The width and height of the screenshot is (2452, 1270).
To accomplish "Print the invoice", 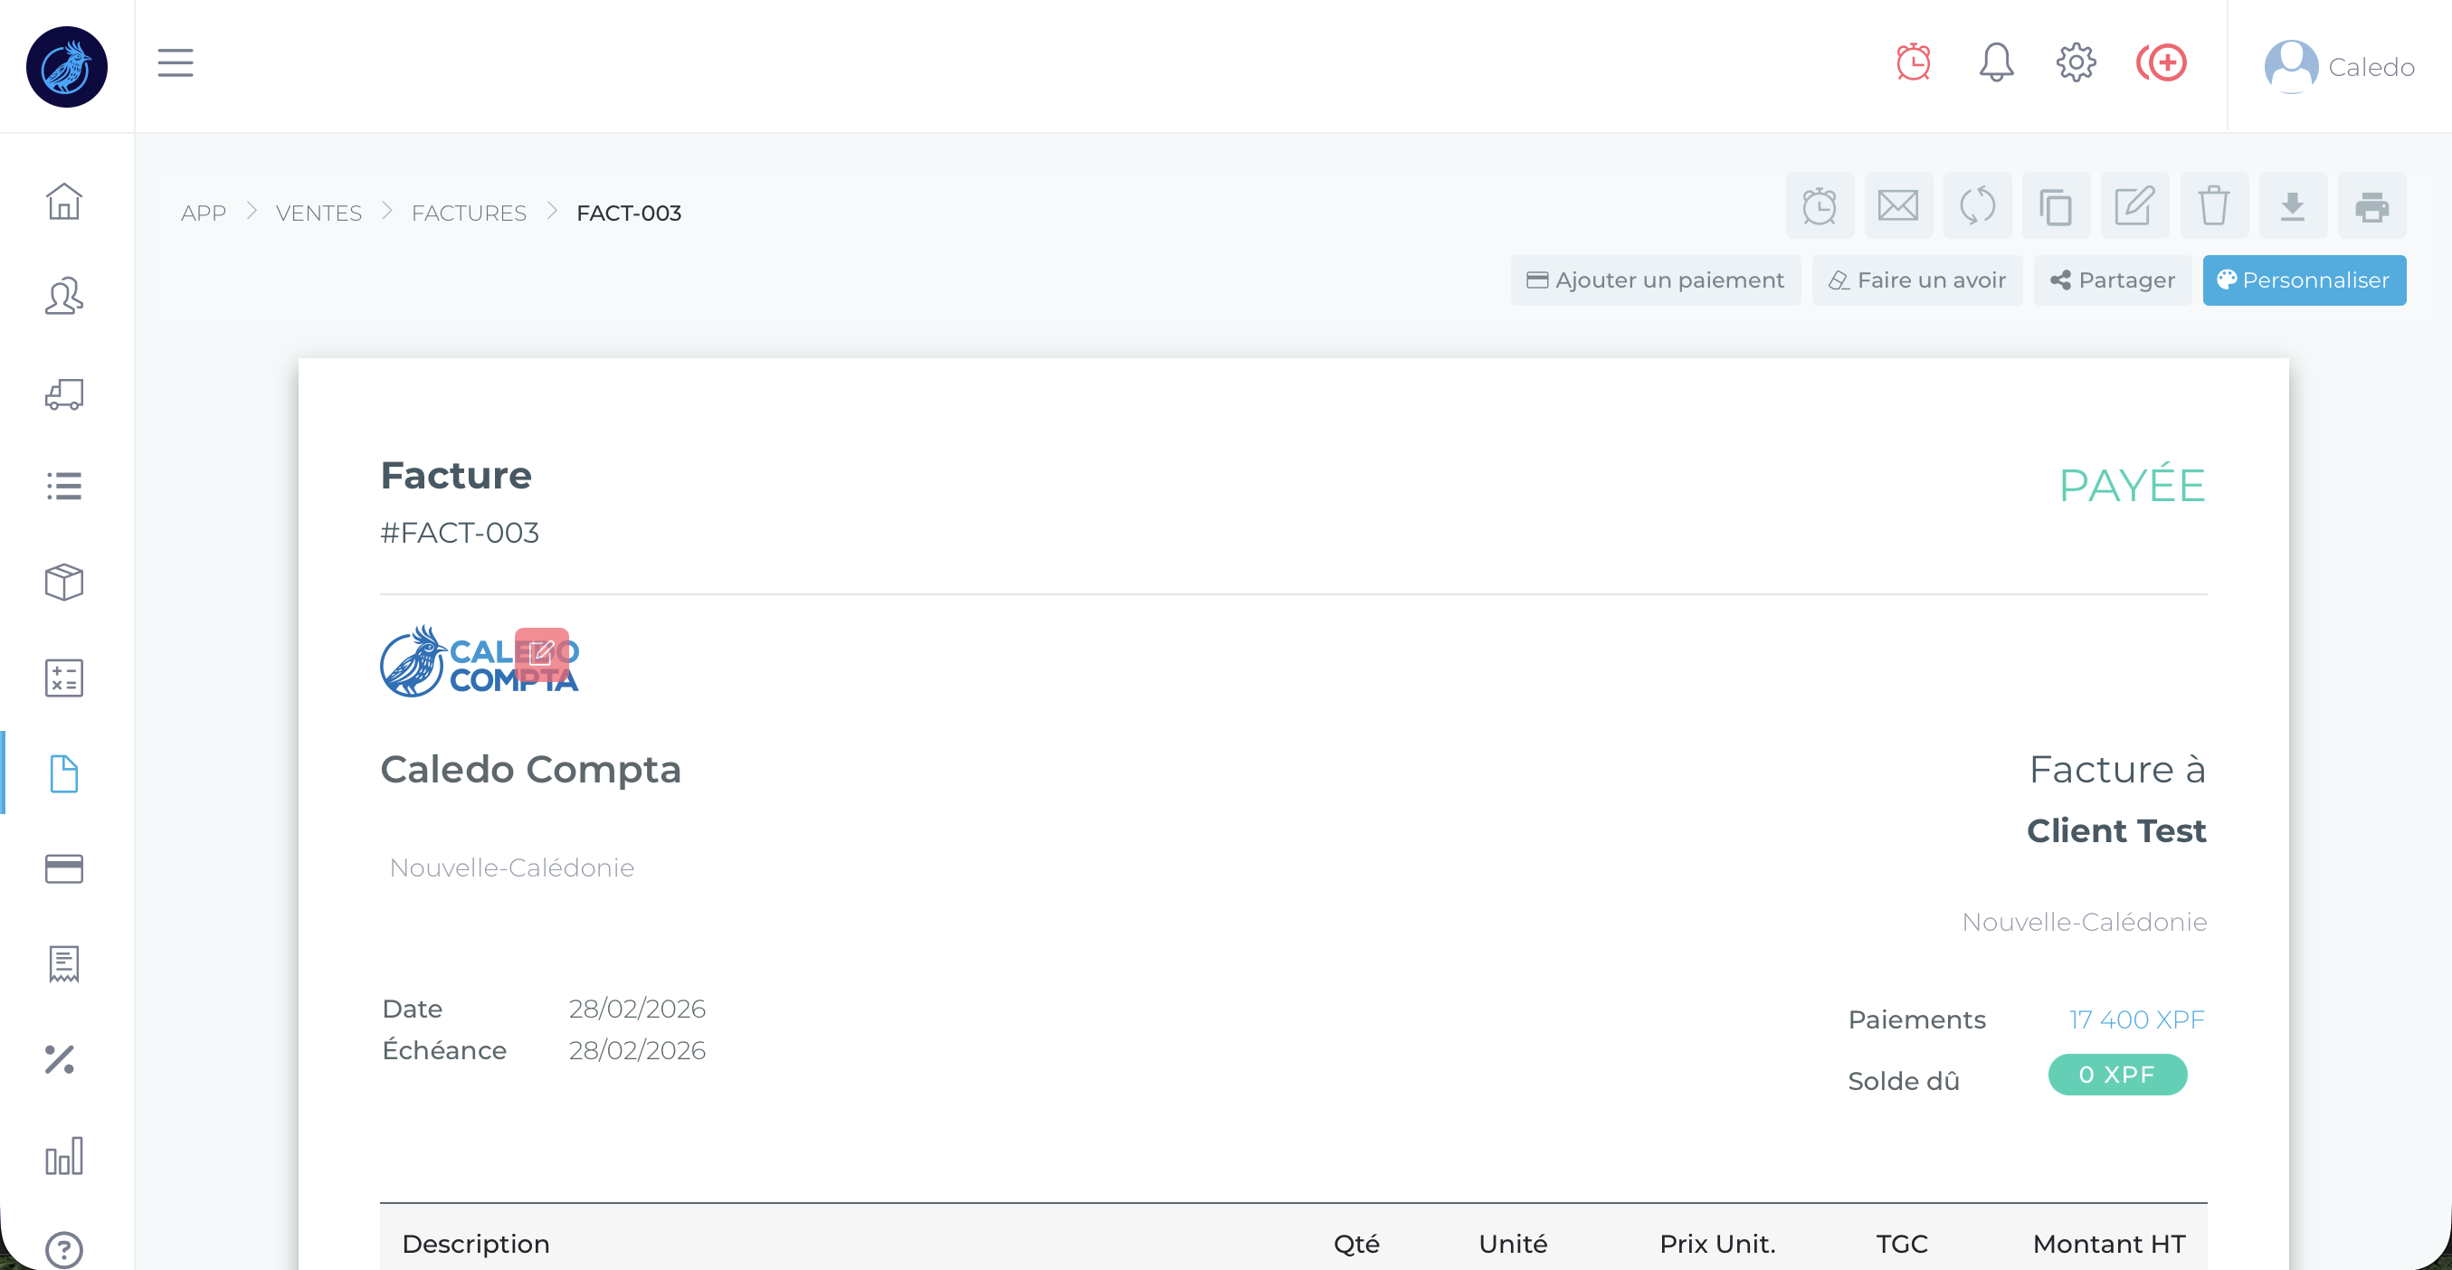I will click(2371, 205).
